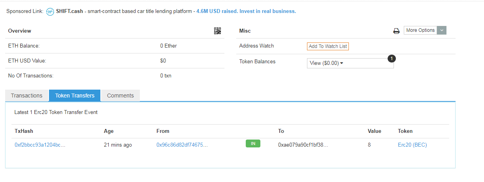This screenshot has width=484, height=182.
Task: Click the 4.6M USD raised sponsored link
Action: 246,11
